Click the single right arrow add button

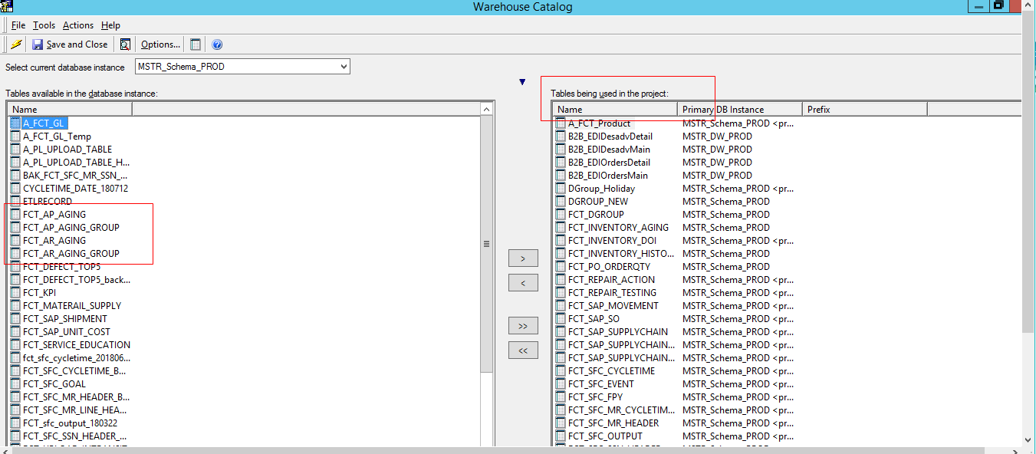[523, 258]
